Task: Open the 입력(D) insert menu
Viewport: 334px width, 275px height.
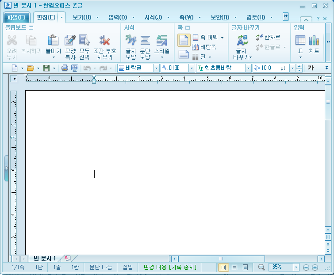Action: [x=118, y=17]
